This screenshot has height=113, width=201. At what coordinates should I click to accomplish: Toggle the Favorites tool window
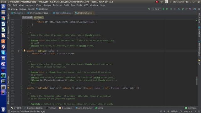point(8,82)
